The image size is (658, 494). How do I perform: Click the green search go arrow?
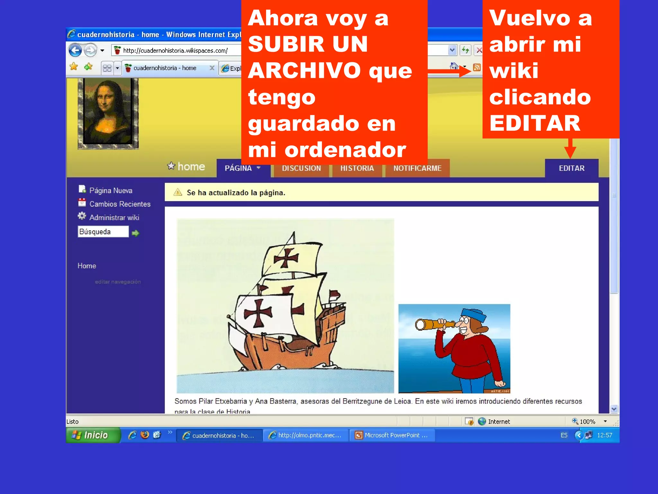135,233
